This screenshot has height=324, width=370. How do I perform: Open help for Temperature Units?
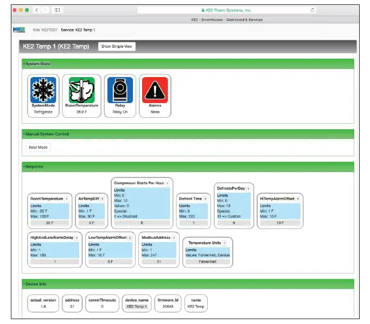click(x=225, y=243)
